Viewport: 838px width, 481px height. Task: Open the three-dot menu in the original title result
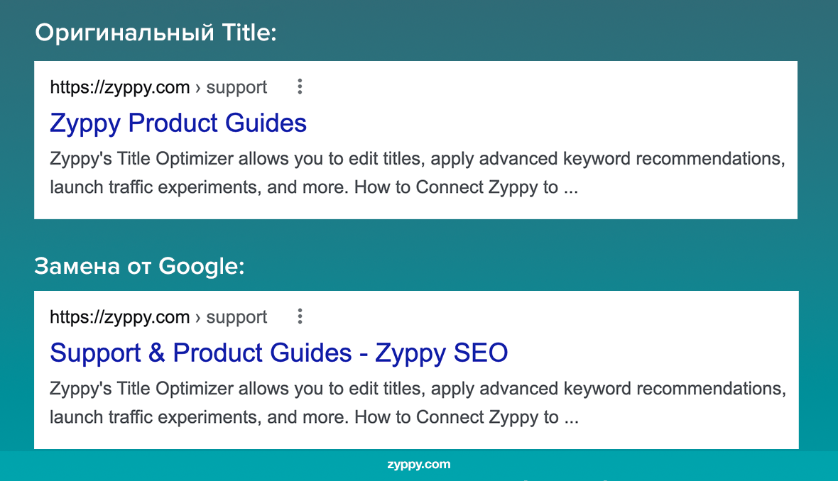click(x=300, y=87)
